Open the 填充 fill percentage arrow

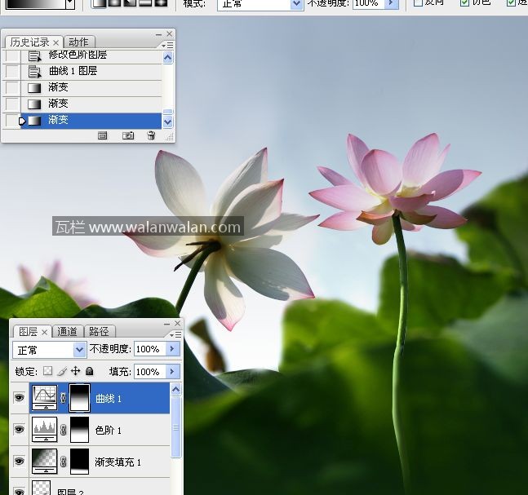coord(172,372)
